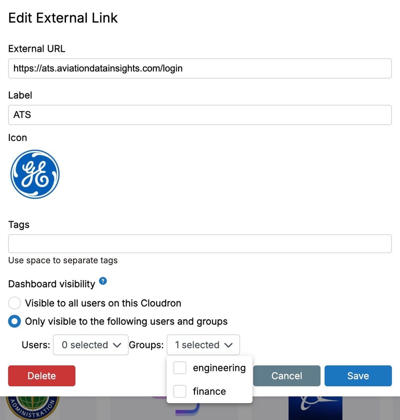Click the Dashboard visibility help question mark
This screenshot has width=400, height=420.
click(103, 281)
